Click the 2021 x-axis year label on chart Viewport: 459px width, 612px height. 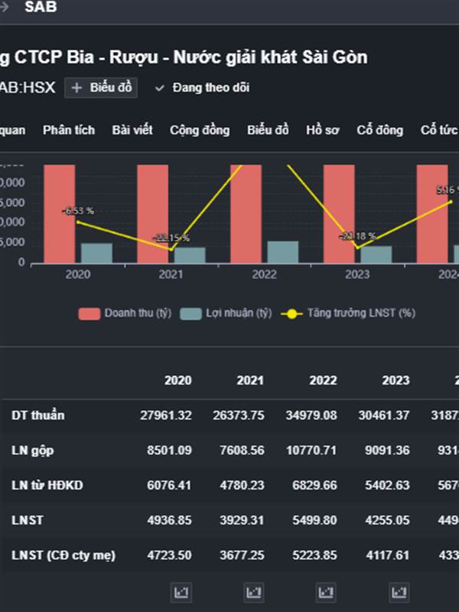171,275
